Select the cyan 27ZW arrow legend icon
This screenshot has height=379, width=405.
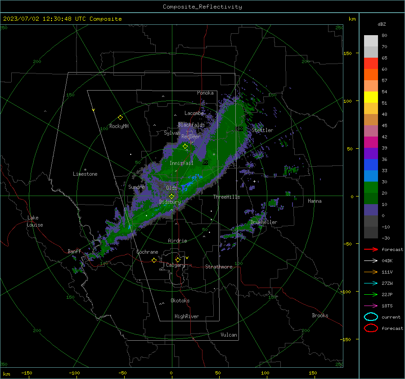click(371, 283)
